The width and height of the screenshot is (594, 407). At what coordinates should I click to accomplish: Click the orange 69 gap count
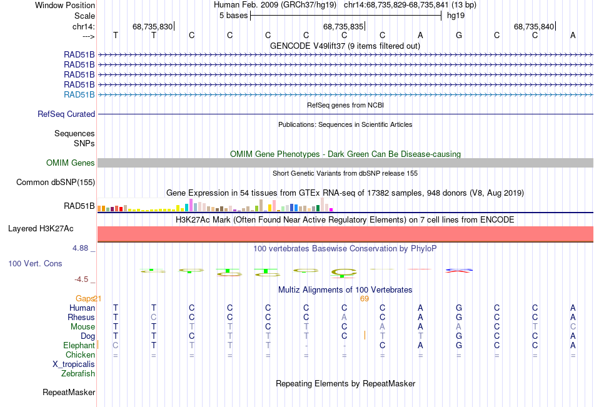tap(365, 299)
